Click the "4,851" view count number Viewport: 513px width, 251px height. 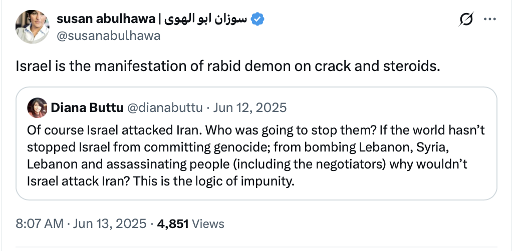[x=173, y=223]
